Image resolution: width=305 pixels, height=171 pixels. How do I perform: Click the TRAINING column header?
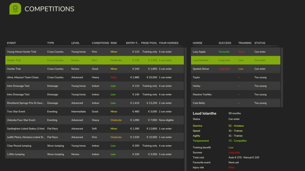click(x=245, y=43)
